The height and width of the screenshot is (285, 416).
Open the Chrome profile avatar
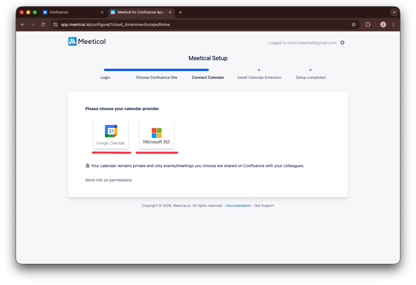383,25
